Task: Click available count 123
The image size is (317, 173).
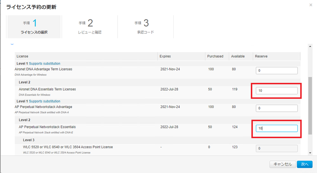Action: pos(235,147)
